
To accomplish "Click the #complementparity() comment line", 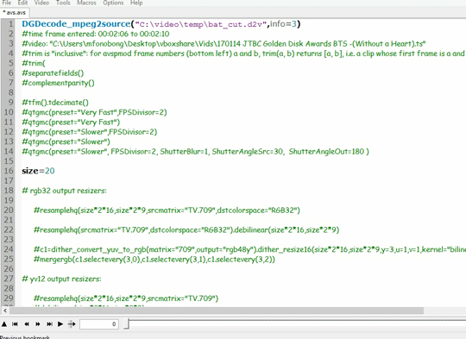I will coord(58,83).
